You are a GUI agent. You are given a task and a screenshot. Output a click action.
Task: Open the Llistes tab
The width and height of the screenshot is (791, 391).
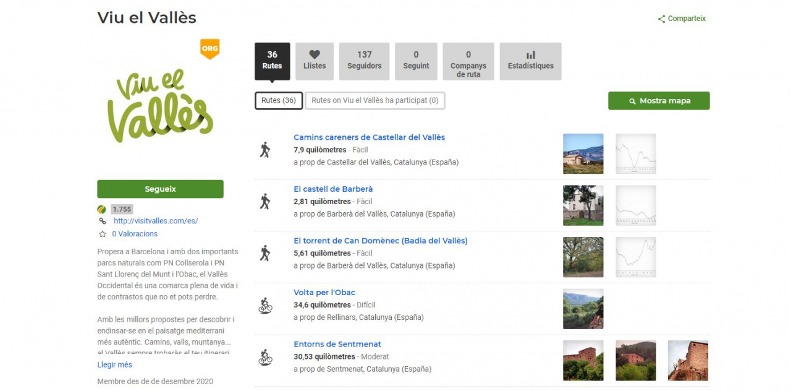[x=315, y=61]
